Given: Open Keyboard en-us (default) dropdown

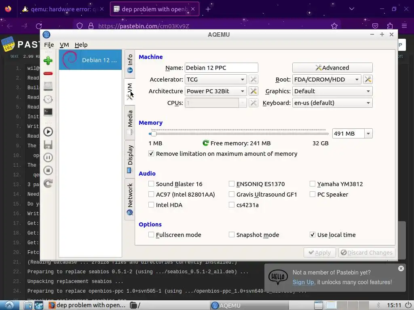Looking at the screenshot, I should tap(332, 103).
